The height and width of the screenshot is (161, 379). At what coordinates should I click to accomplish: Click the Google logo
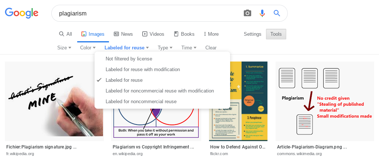(21, 13)
